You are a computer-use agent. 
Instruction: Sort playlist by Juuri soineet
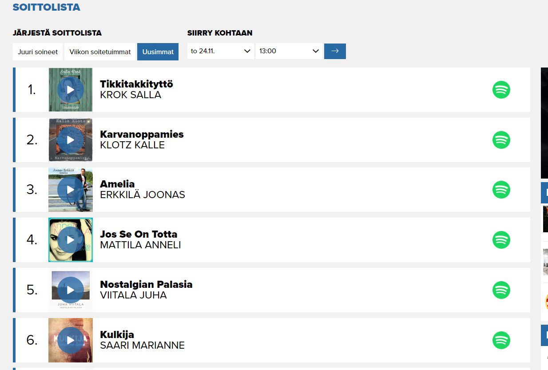(x=38, y=52)
